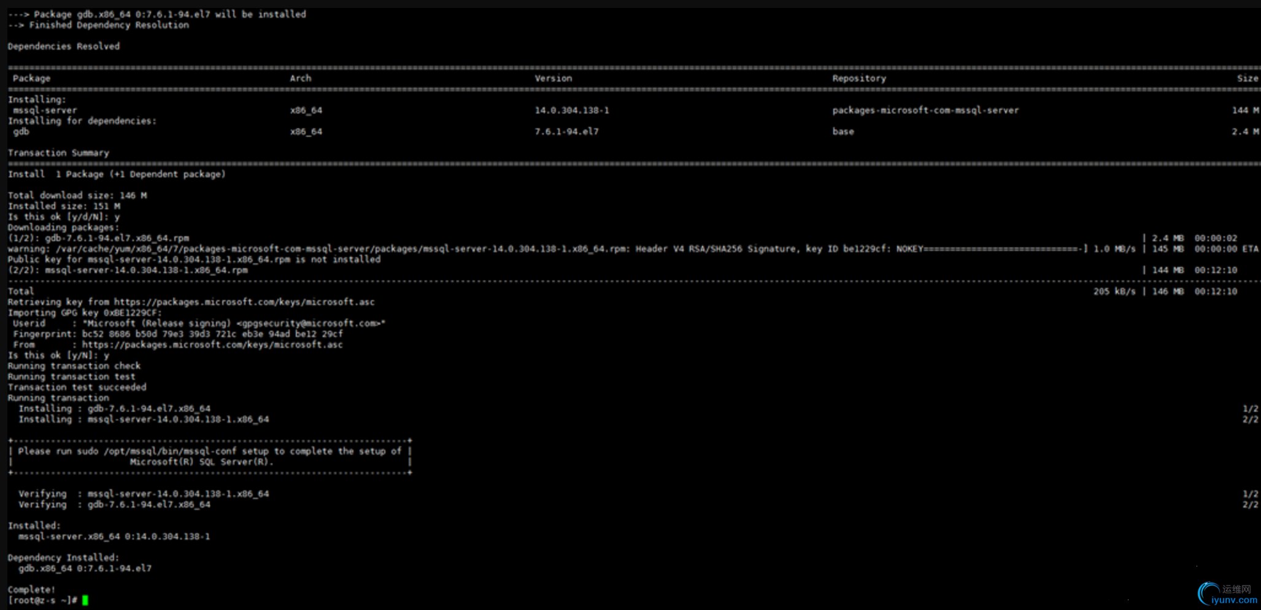The image size is (1261, 610).
Task: Select the "mssql-server.x86_64 0:14.0.304.138-1" installed line
Action: (114, 536)
